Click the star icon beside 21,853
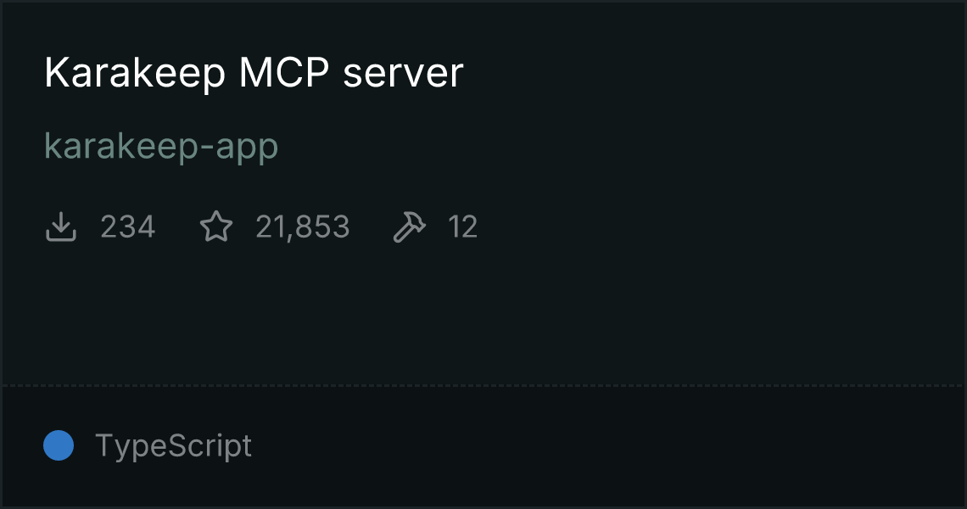This screenshot has height=509, width=967. 216,227
